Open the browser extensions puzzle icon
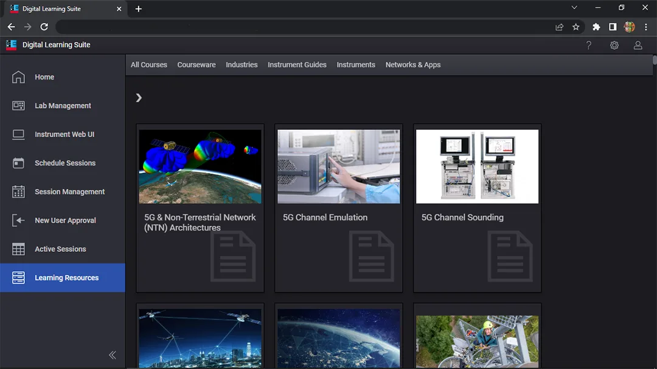This screenshot has height=369, width=657. tap(596, 27)
